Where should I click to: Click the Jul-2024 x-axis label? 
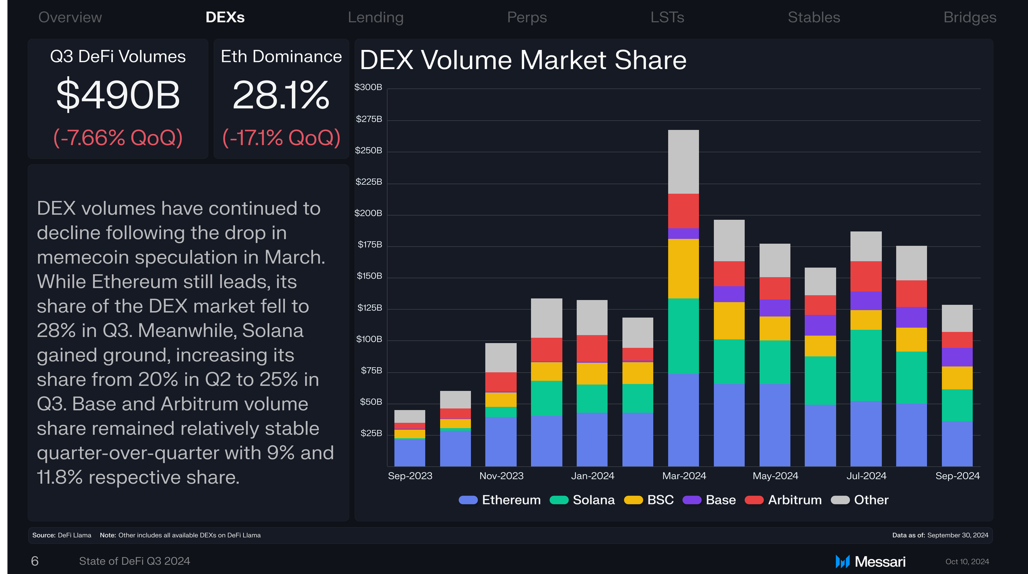pos(866,476)
